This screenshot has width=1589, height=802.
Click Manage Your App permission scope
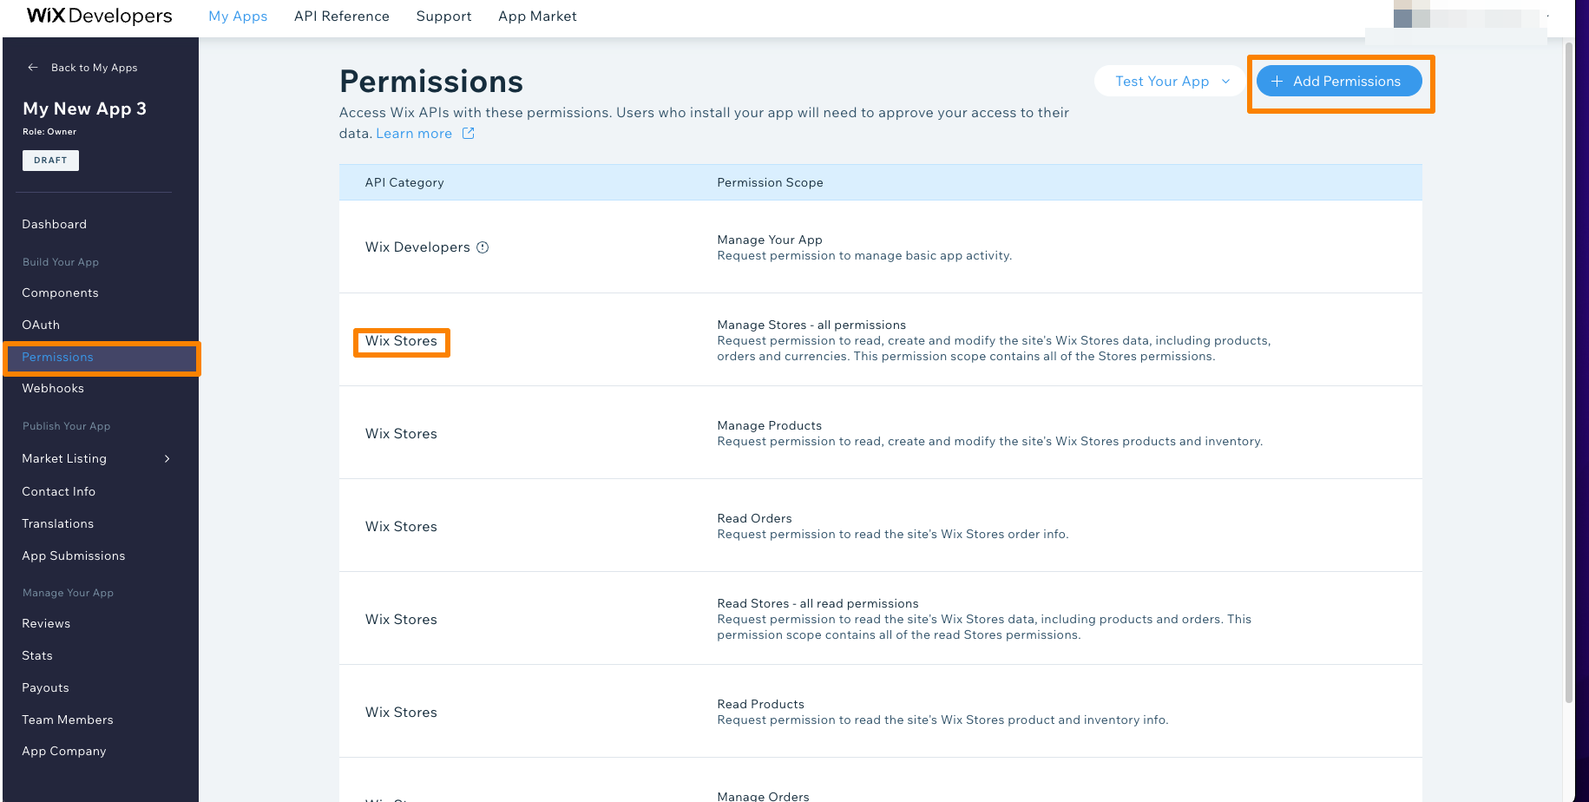pyautogui.click(x=770, y=240)
